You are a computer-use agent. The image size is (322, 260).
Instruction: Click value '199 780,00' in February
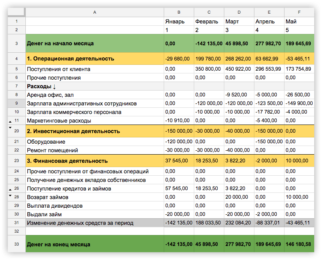point(209,59)
